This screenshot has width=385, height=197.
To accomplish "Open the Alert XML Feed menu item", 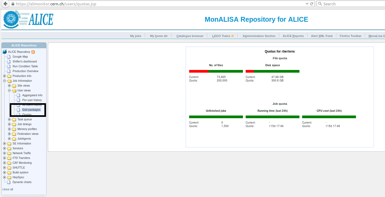I will pyautogui.click(x=322, y=36).
